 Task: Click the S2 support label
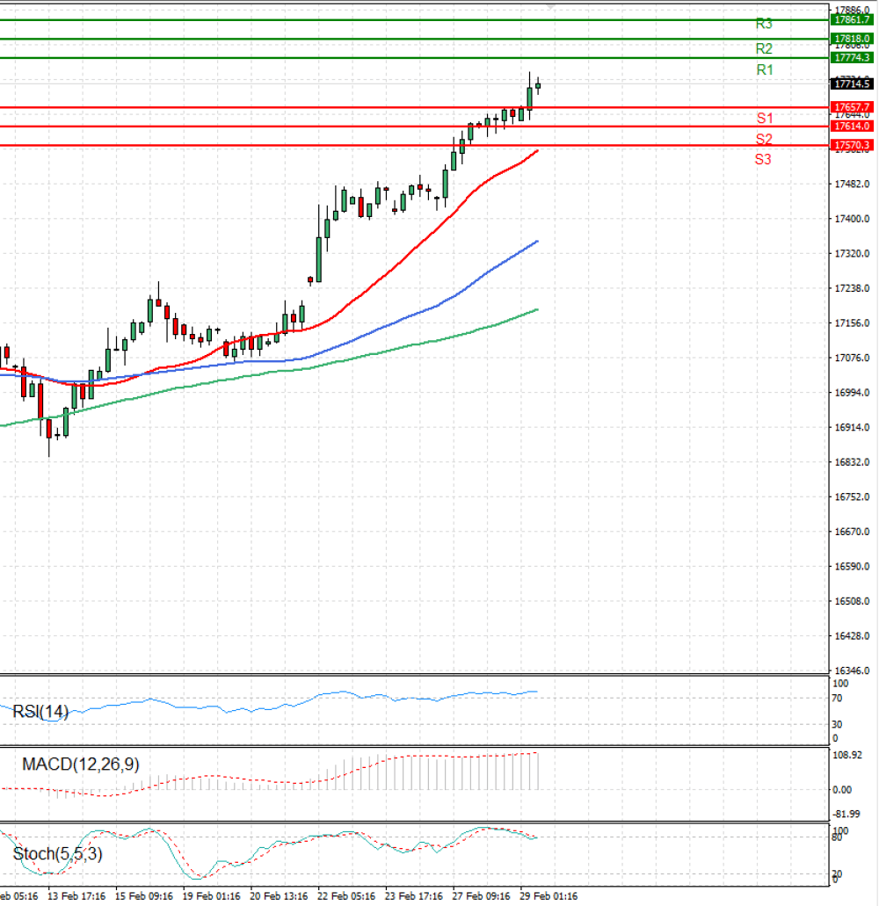(x=764, y=139)
